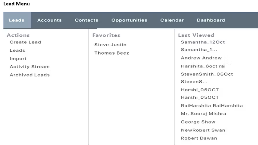Open the Dashboard tab
Image resolution: width=258 pixels, height=145 pixels.
211,20
